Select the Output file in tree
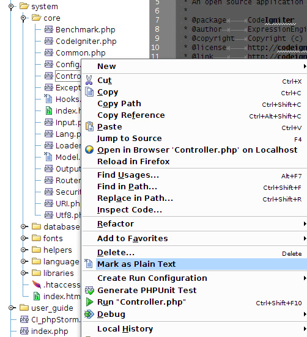Screen dimensions: 307x337 68,168
